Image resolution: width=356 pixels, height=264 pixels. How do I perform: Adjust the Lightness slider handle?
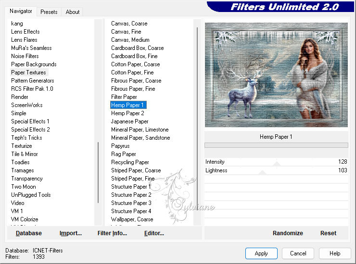pyautogui.click(x=263, y=172)
